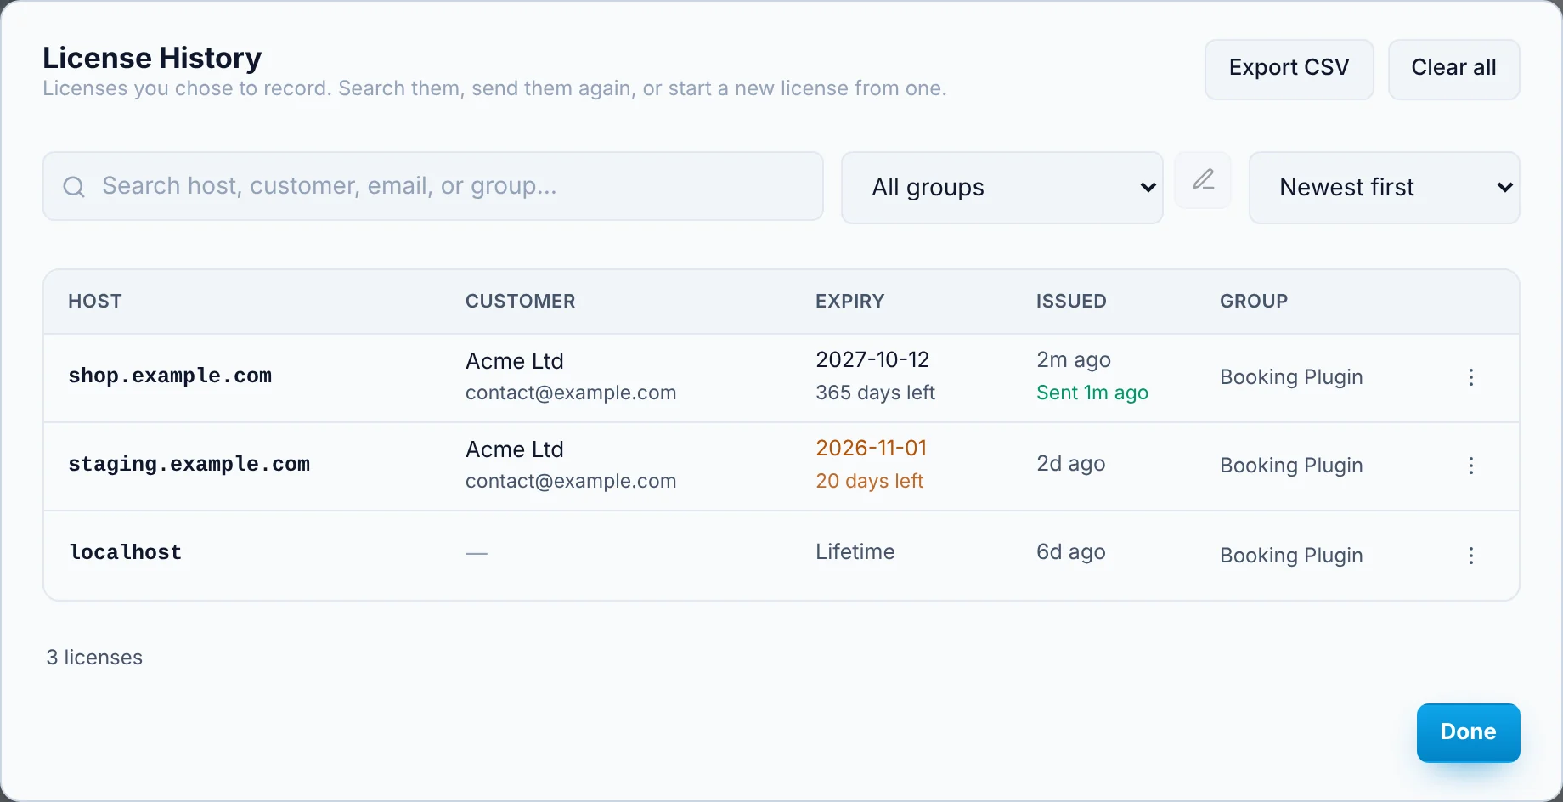Click Booking Plugin in the shop.example.com row
Image resolution: width=1563 pixels, height=802 pixels.
pos(1291,377)
